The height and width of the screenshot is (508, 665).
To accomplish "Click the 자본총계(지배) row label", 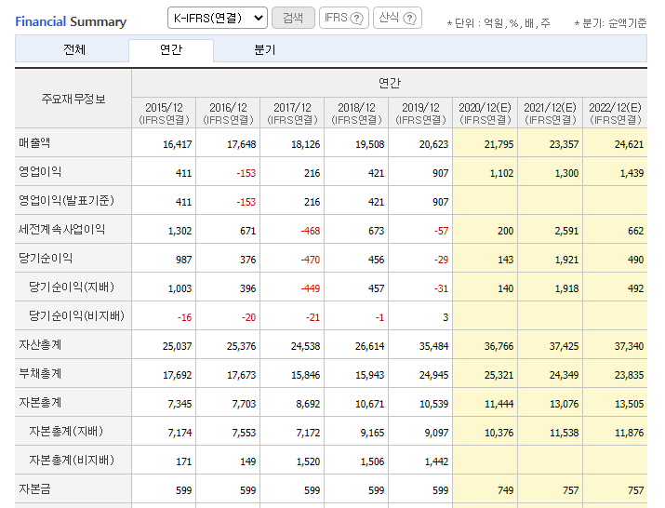I will click(x=66, y=431).
